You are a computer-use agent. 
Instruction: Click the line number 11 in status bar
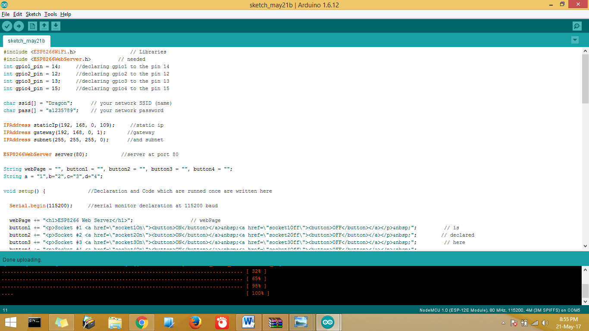(x=5, y=310)
